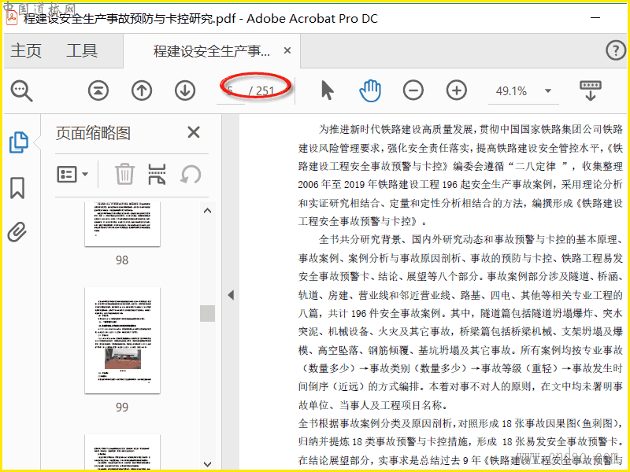Open the page thumbnails sidebar icon

(x=18, y=142)
